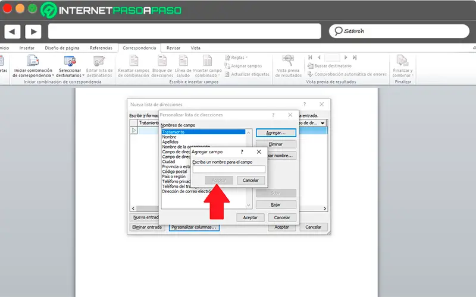Click the browser forward arrow button

point(33,31)
